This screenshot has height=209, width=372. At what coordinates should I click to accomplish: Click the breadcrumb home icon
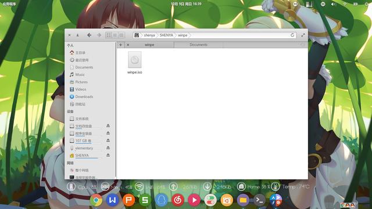point(137,35)
